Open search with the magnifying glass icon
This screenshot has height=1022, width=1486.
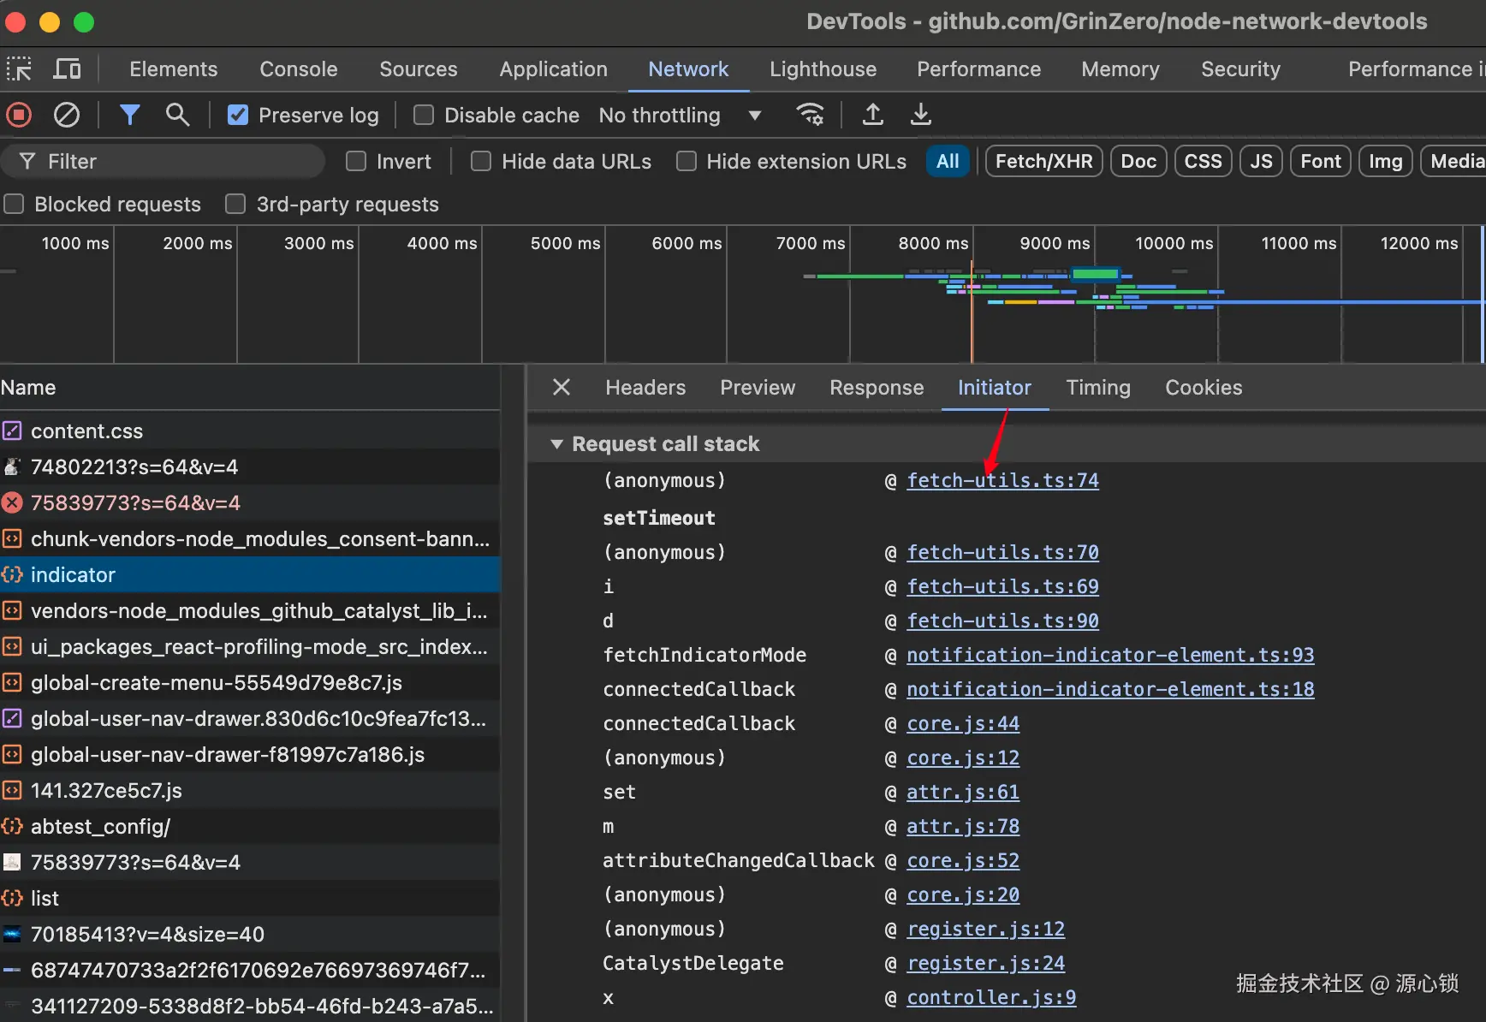[177, 115]
